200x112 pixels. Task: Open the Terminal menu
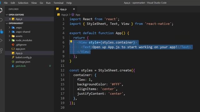[x=58, y=3]
